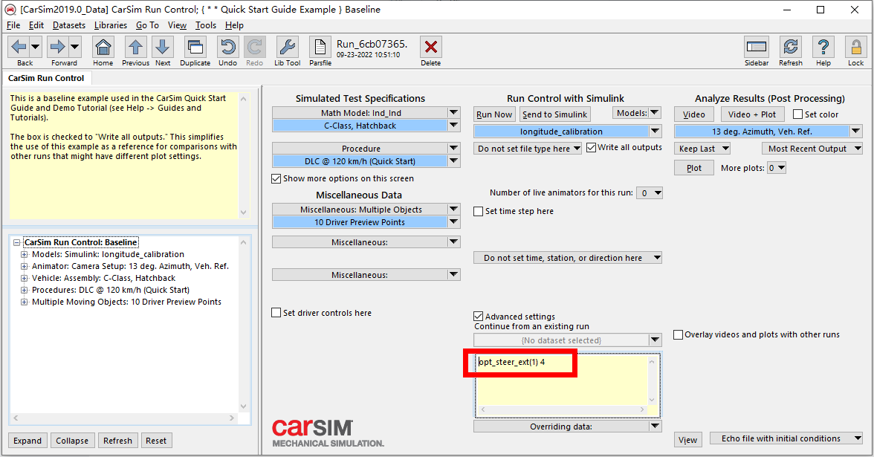The height and width of the screenshot is (457, 874).
Task: Click the Redo toolbar icon
Action: point(255,47)
